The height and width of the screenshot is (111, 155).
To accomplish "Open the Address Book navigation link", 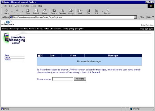I will [x=35, y=29].
